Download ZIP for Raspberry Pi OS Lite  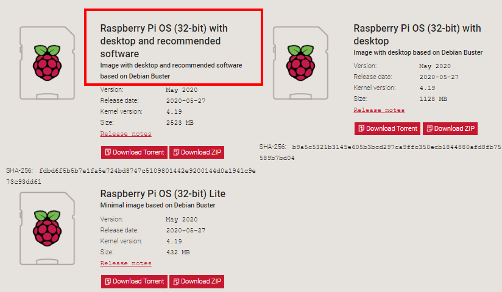[x=197, y=282]
